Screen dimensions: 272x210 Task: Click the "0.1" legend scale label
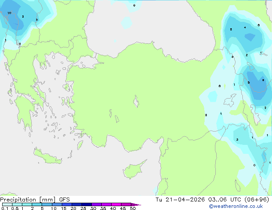click(x=5, y=208)
